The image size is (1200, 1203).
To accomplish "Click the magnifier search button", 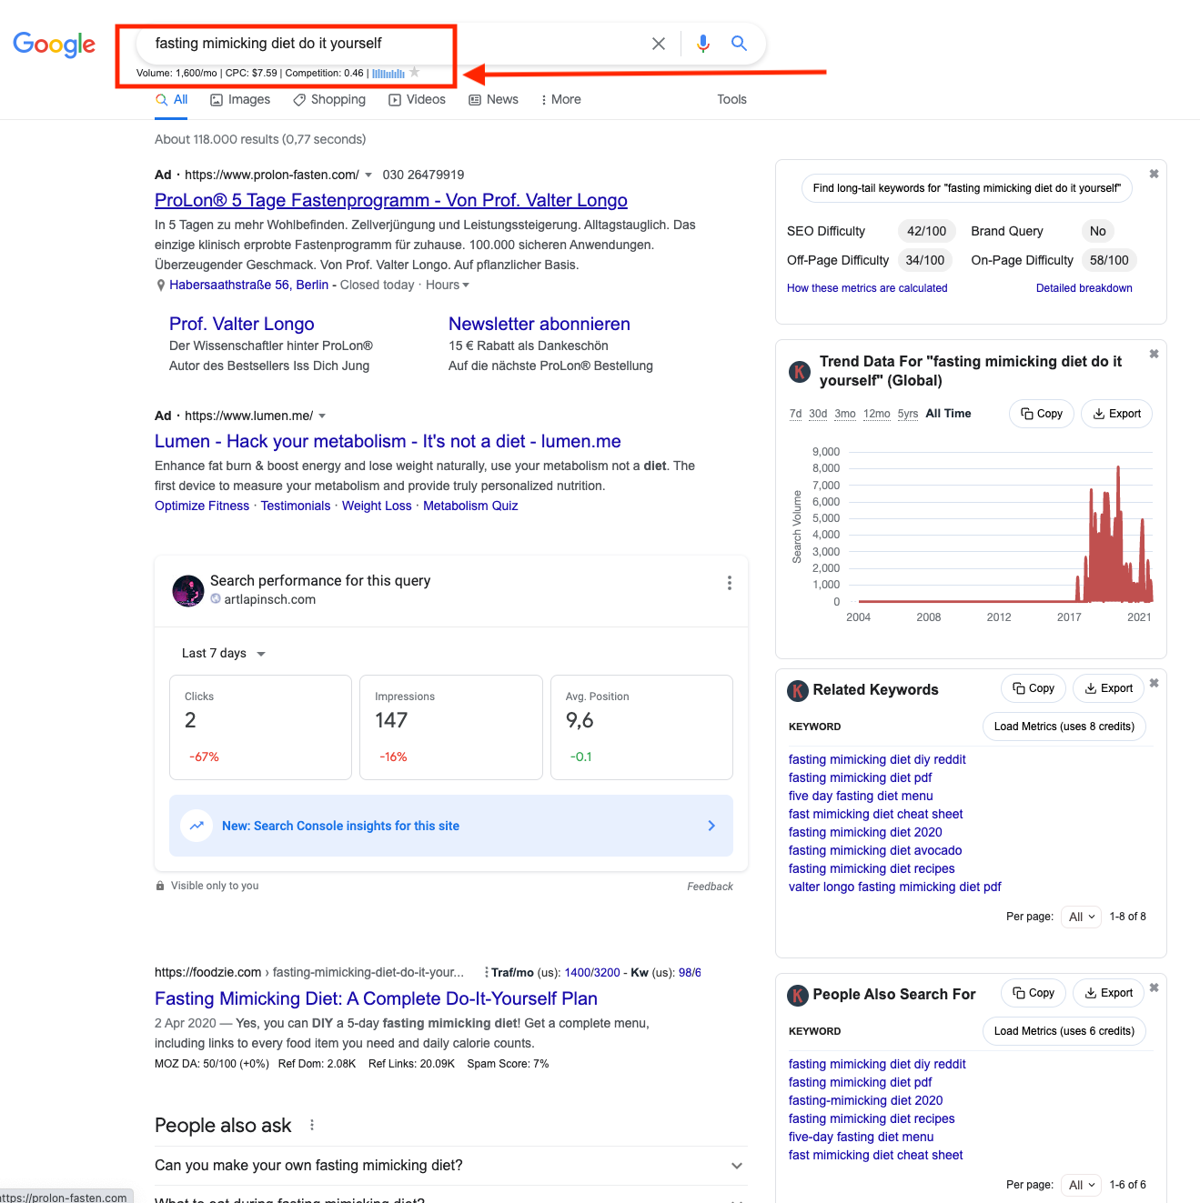I will coord(739,44).
